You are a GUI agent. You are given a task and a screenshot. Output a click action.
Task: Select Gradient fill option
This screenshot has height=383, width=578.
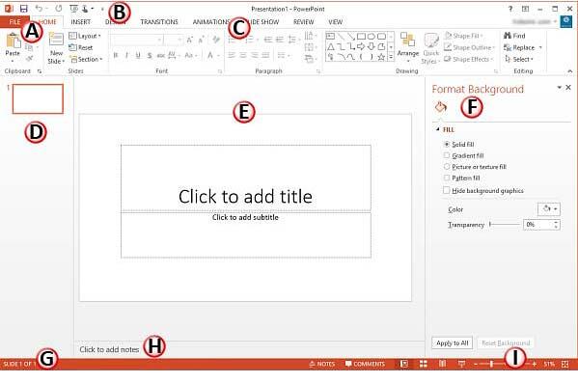(x=464, y=155)
